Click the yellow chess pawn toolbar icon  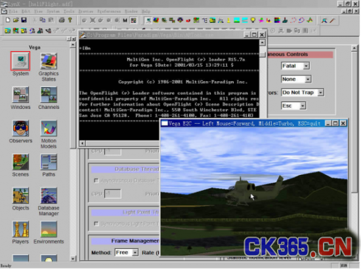(x=228, y=20)
